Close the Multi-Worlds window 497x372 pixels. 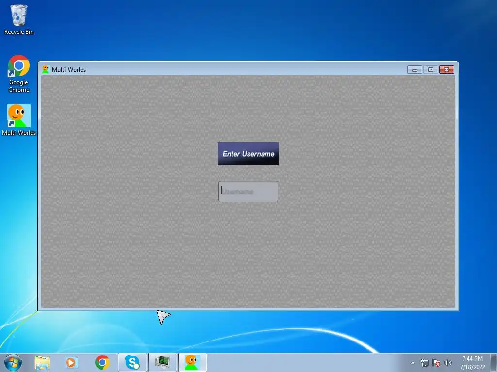[x=447, y=70]
